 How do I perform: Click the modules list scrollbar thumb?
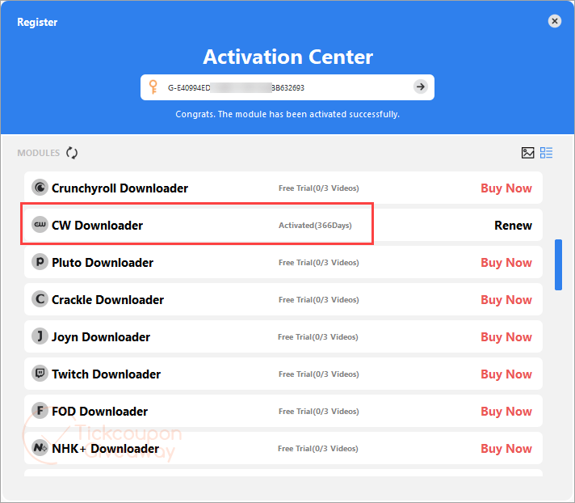[x=558, y=264]
